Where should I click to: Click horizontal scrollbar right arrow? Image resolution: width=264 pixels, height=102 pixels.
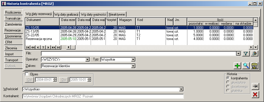tap(251, 47)
